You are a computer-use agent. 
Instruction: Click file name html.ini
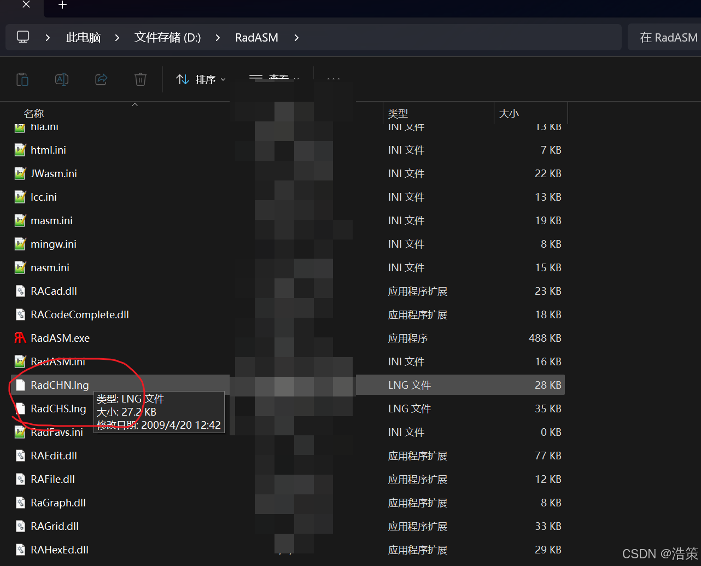[x=48, y=150]
